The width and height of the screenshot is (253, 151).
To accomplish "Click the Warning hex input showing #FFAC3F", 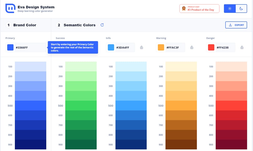I will click(174, 47).
